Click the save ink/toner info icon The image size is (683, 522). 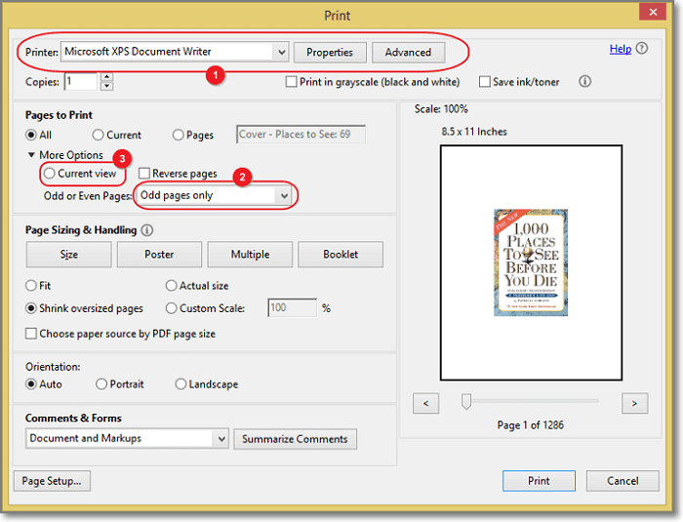(585, 82)
